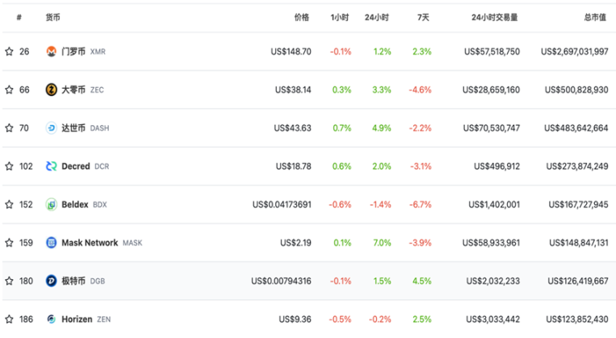616x338 pixels.
Task: Click the Decred DCR logo icon
Action: coord(51,166)
